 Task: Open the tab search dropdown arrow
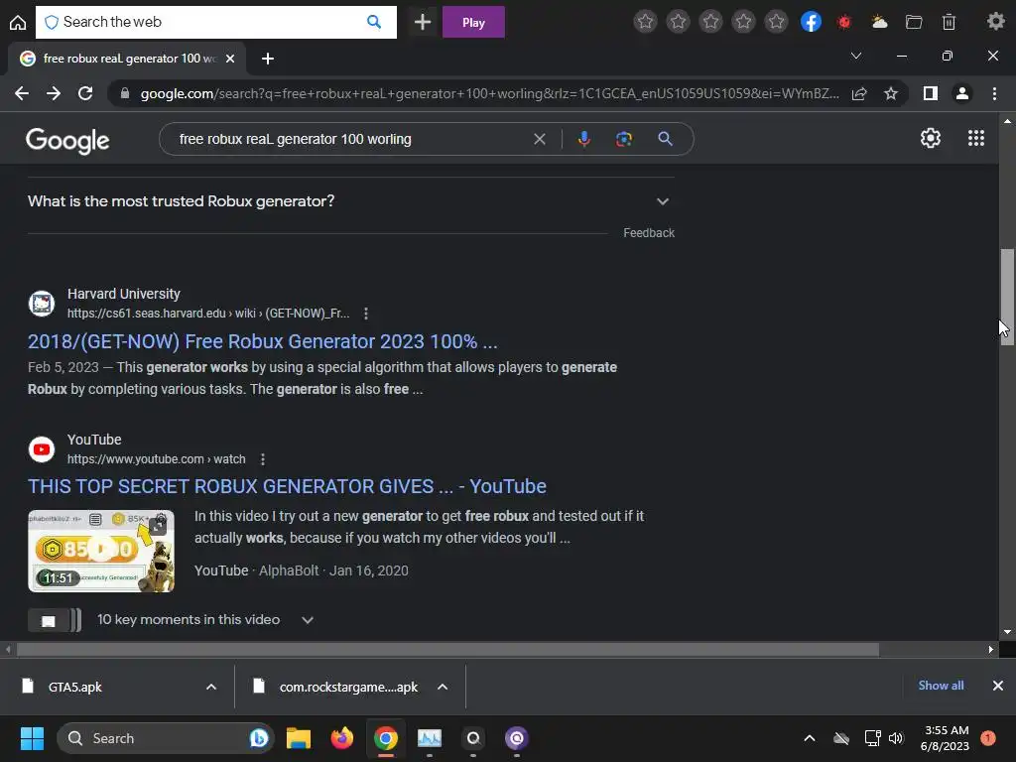coord(856,56)
